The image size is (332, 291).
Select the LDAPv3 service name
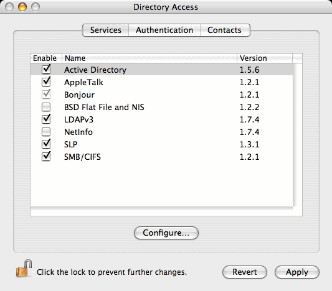pos(78,119)
